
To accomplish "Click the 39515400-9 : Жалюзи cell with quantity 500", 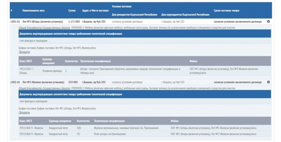I will (x=31, y=128).
